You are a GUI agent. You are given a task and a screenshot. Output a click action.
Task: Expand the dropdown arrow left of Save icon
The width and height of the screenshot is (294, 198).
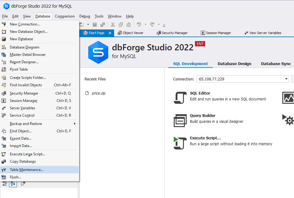click(88, 25)
